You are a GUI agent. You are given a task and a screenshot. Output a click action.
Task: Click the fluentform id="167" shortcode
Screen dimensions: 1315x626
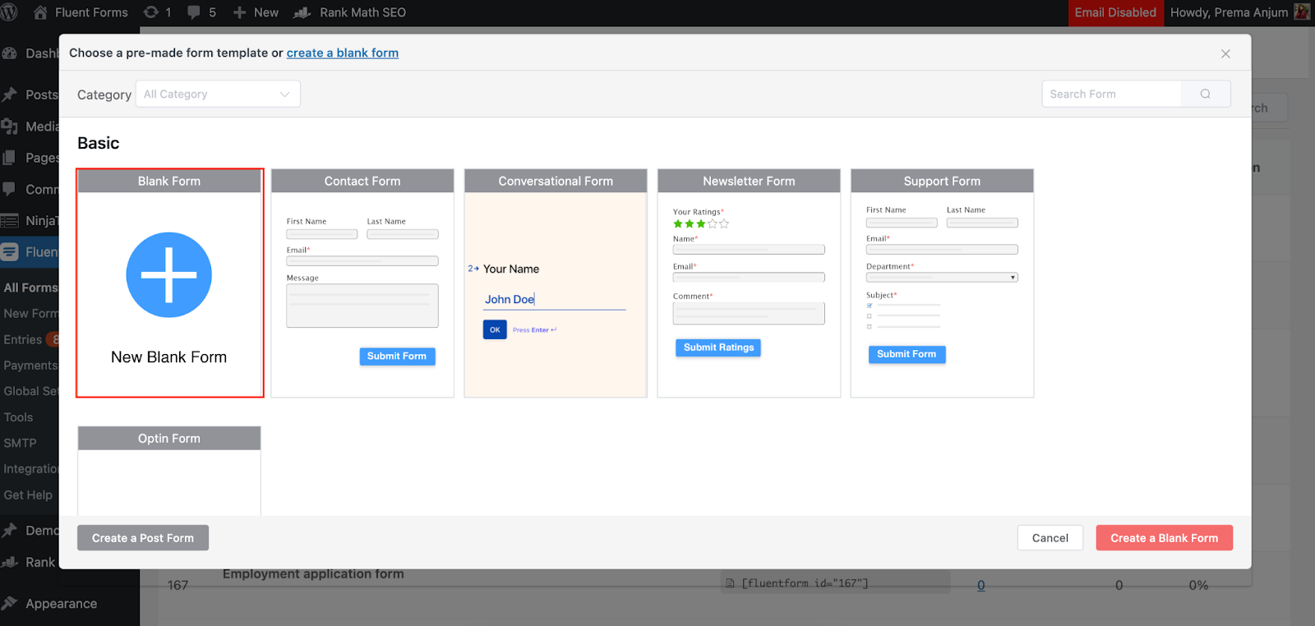pos(805,583)
